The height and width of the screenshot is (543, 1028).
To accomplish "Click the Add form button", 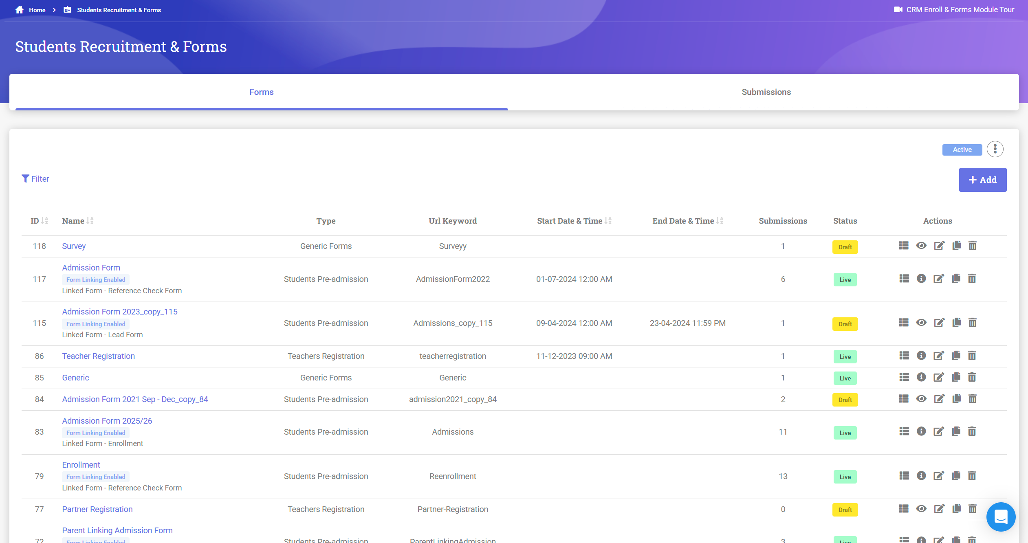I will (x=982, y=180).
